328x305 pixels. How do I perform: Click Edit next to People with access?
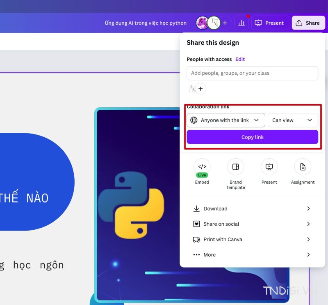coord(240,59)
